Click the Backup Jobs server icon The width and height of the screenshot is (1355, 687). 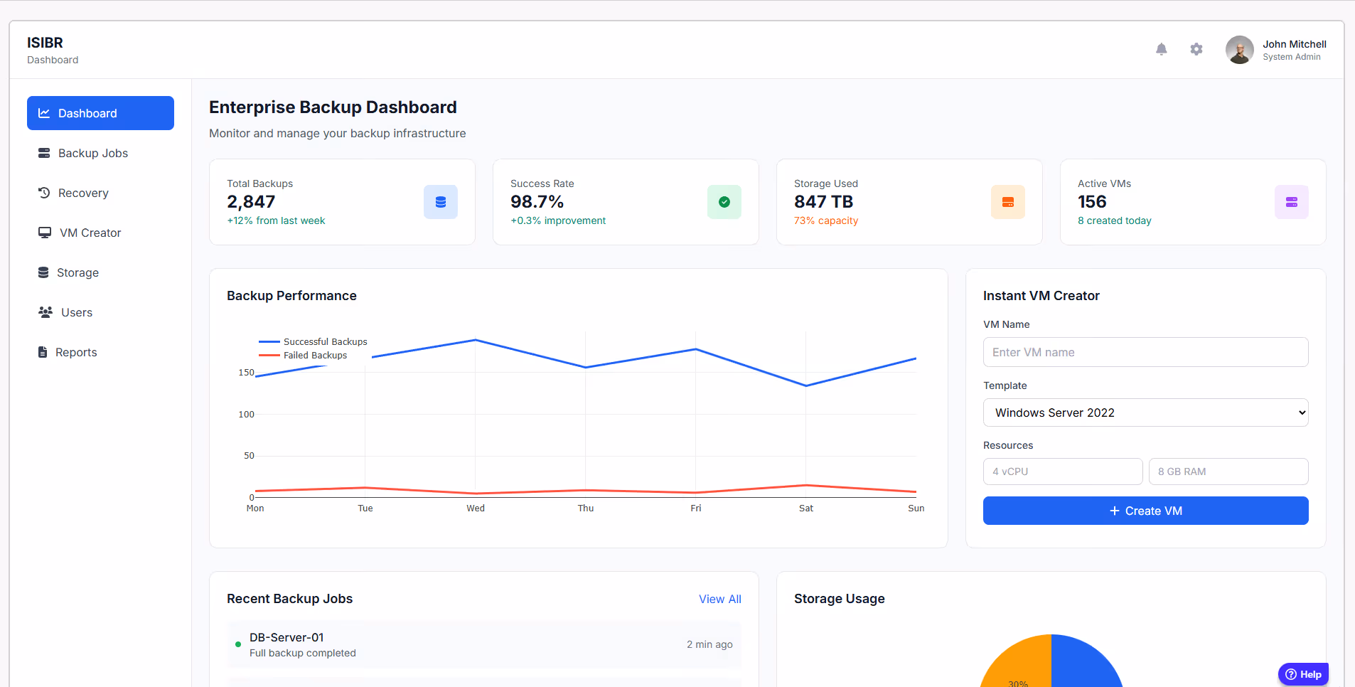(x=44, y=153)
